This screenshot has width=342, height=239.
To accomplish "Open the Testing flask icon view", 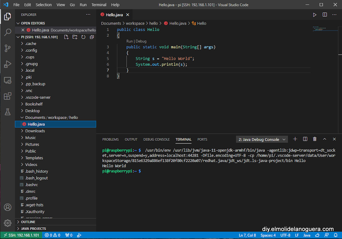I will pos(7,112).
